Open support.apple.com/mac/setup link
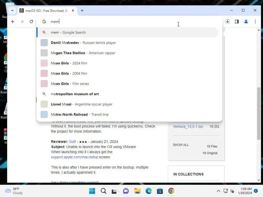 (x=74, y=157)
